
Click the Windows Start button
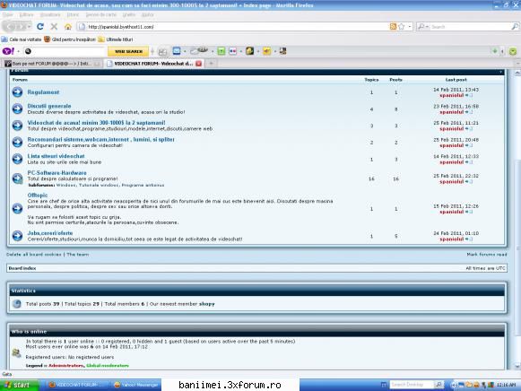[19, 385]
